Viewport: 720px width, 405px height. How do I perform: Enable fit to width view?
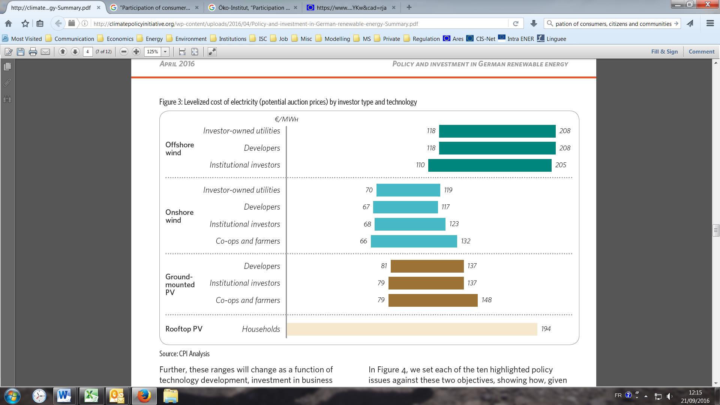pos(182,52)
